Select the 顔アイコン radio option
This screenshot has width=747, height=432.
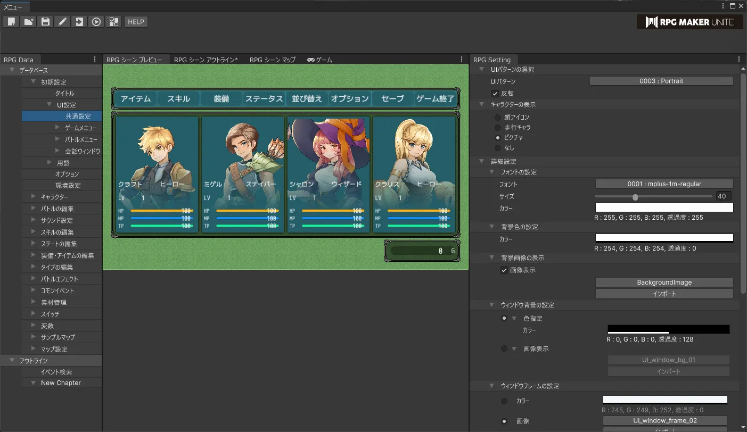pos(497,117)
